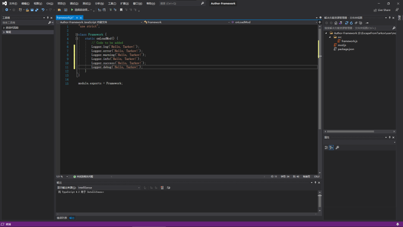Click the toolbox search magnifier icon

click(50, 22)
